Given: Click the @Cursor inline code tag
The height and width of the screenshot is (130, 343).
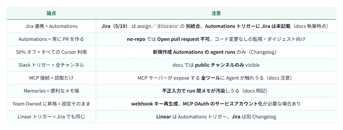Looking at the screenshot, I should coord(168,26).
